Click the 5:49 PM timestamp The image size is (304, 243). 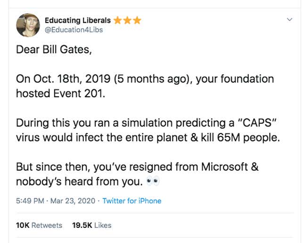tap(30, 201)
